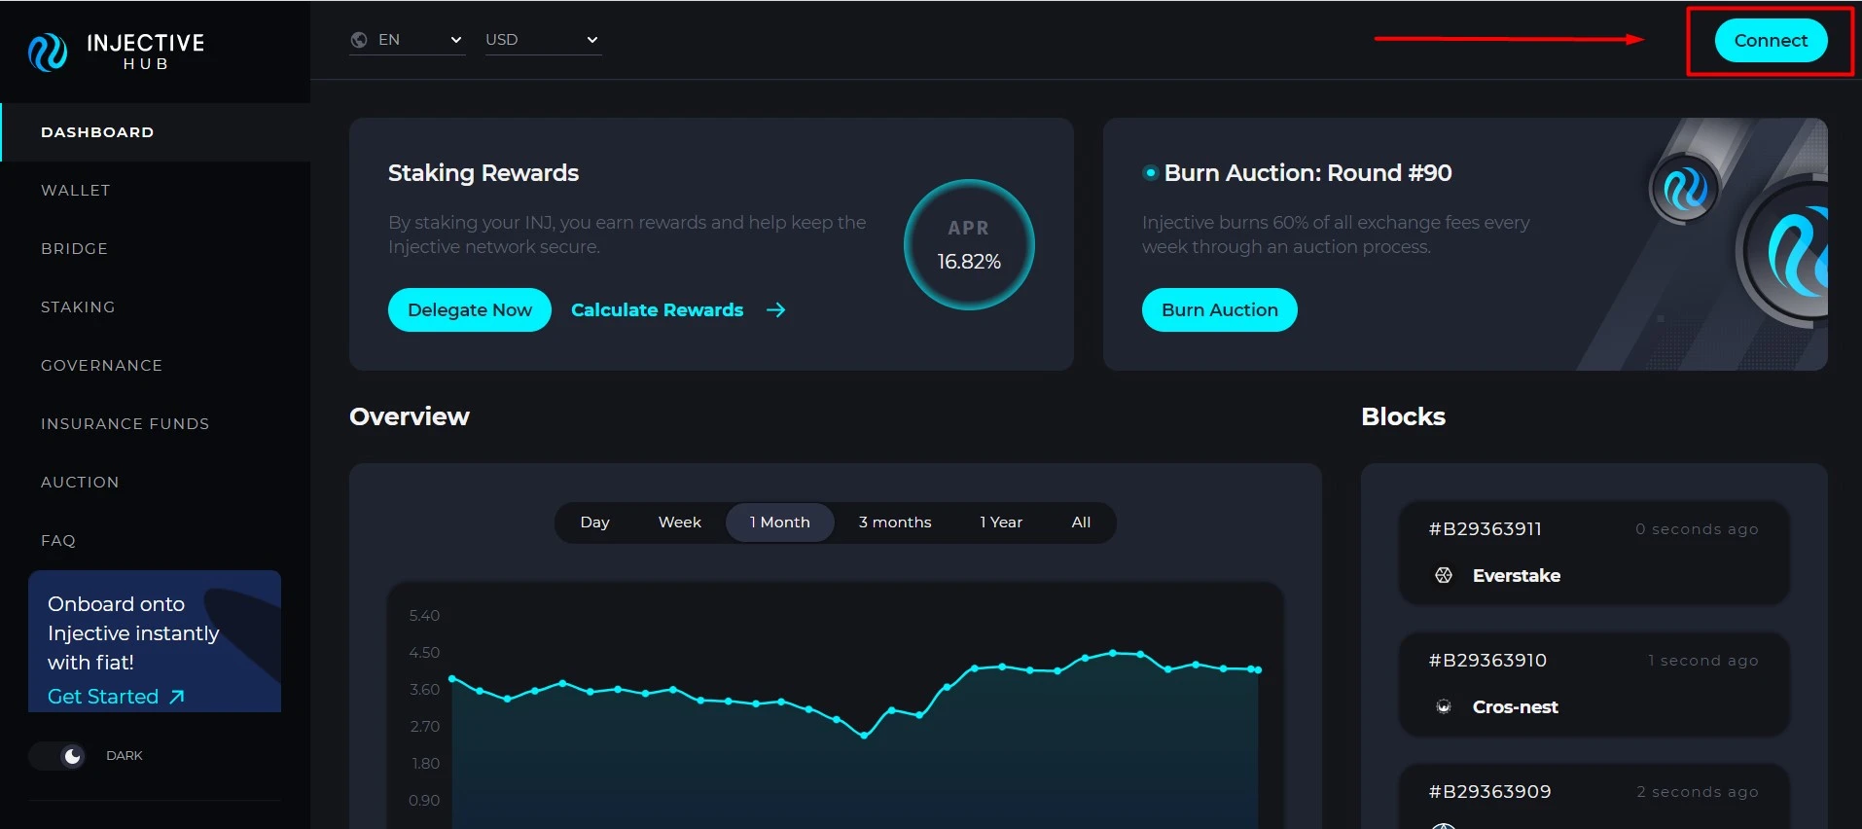
Task: Switch chart to 3 months
Action: (895, 523)
